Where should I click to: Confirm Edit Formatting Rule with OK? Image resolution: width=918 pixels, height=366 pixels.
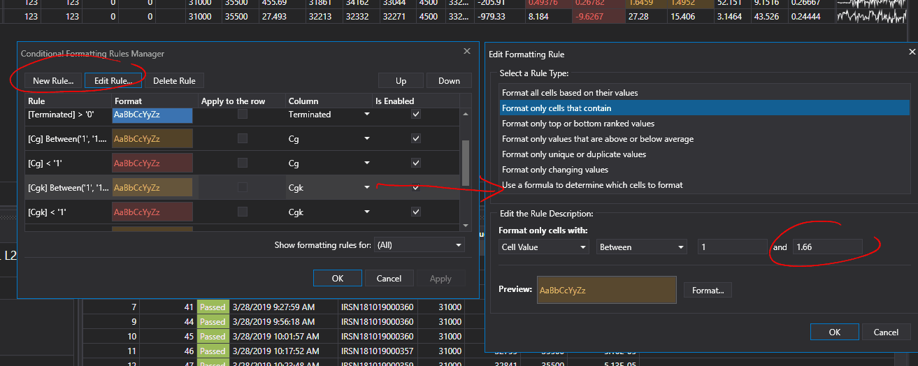click(x=835, y=332)
